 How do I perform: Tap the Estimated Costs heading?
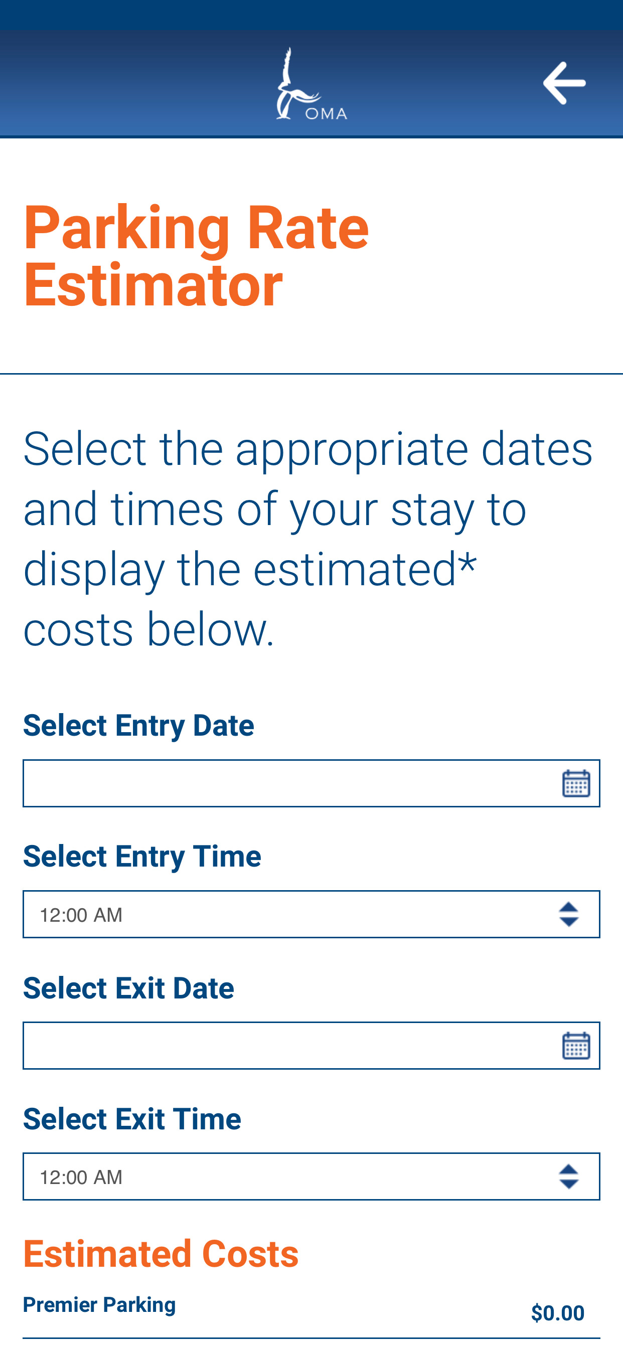(x=161, y=1254)
